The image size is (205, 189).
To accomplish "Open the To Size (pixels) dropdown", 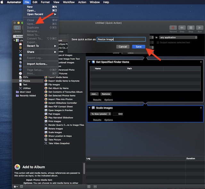I will (101, 114).
